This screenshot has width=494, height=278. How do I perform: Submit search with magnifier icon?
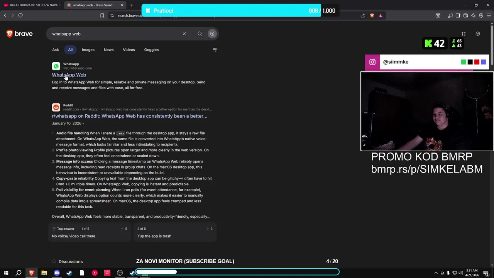(x=200, y=34)
